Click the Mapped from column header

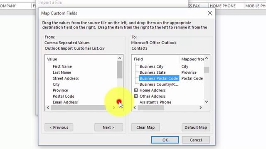[192, 59]
